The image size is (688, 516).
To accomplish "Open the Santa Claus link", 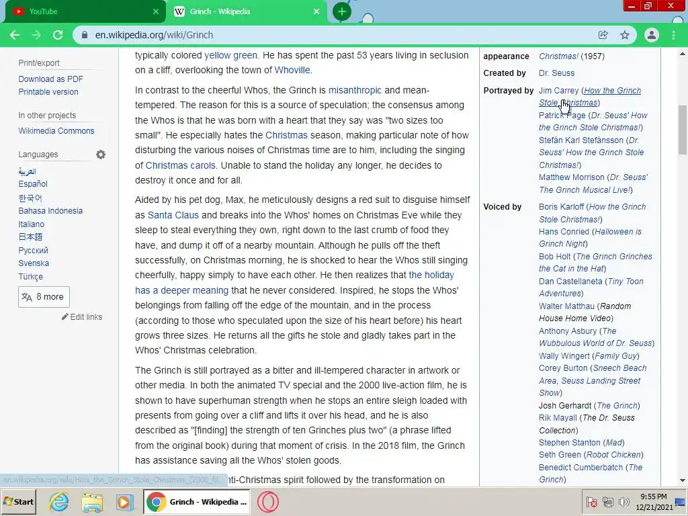I will click(x=173, y=215).
